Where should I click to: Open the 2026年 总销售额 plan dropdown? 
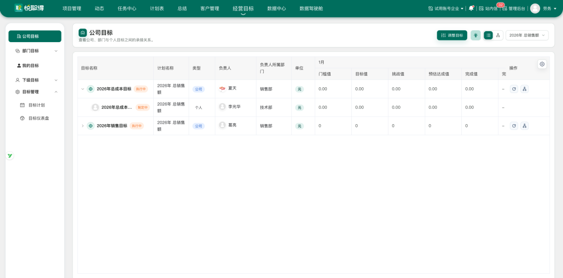point(527,35)
